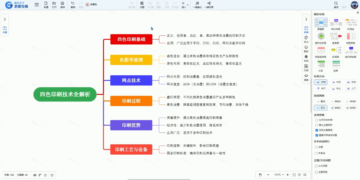
Task: Check the topic spacing (主题间距) checkbox
Action: click(316, 172)
